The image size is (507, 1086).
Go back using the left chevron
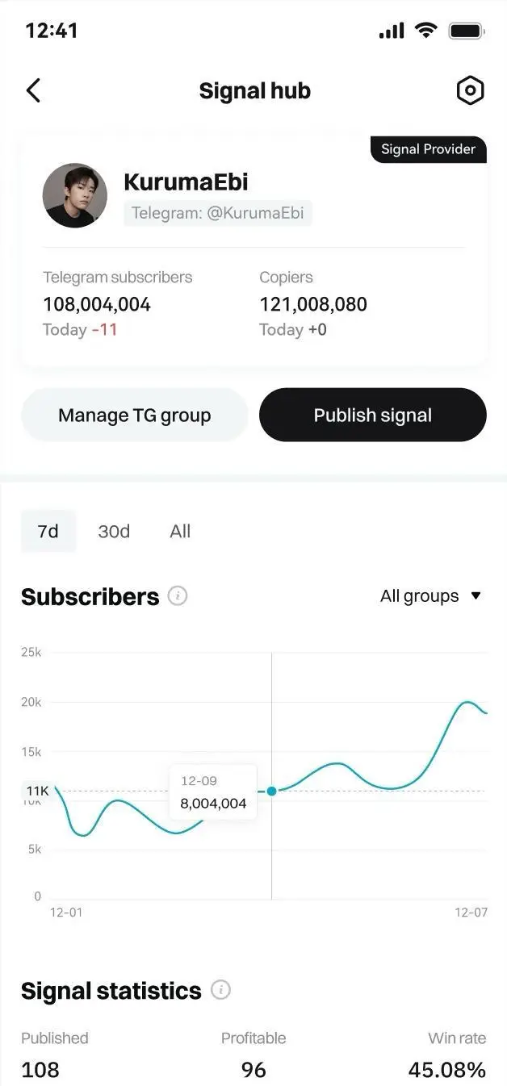pos(33,90)
